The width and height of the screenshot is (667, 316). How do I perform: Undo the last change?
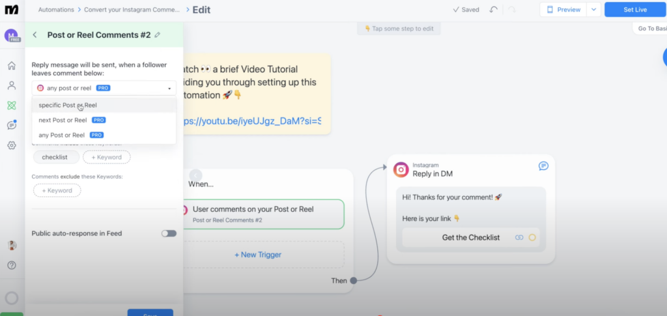(494, 9)
